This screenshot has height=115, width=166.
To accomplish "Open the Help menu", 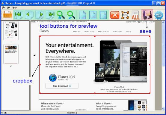I will pyautogui.click(x=14, y=8).
